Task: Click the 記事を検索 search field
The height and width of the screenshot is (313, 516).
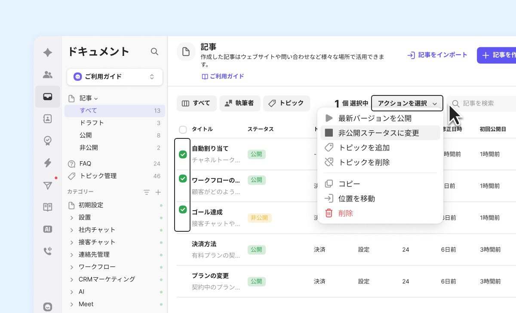Action: [484, 104]
